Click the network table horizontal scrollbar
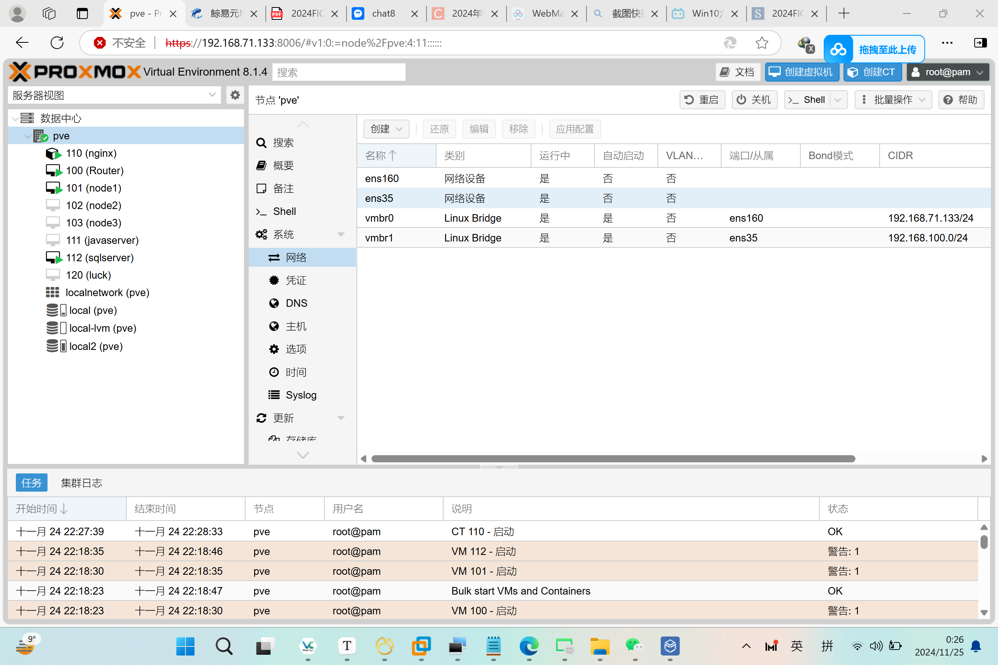Viewport: 998px width, 665px height. [x=613, y=459]
